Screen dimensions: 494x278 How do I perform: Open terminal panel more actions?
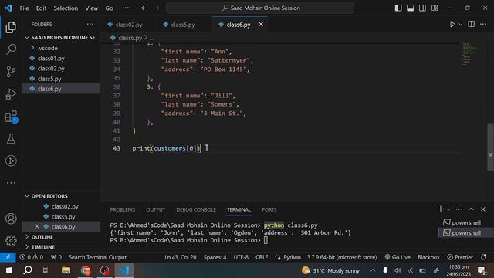459,209
